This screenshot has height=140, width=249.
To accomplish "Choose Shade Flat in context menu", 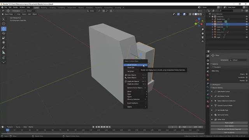I will tap(135, 67).
